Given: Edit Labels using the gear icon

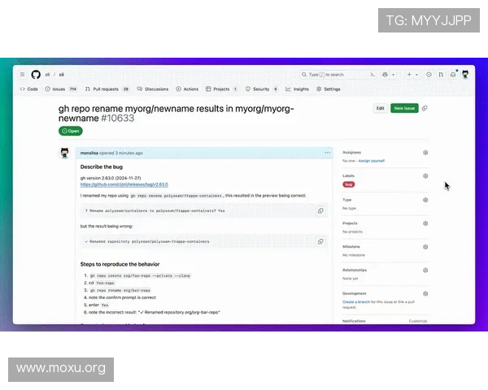Looking at the screenshot, I should pyautogui.click(x=425, y=175).
